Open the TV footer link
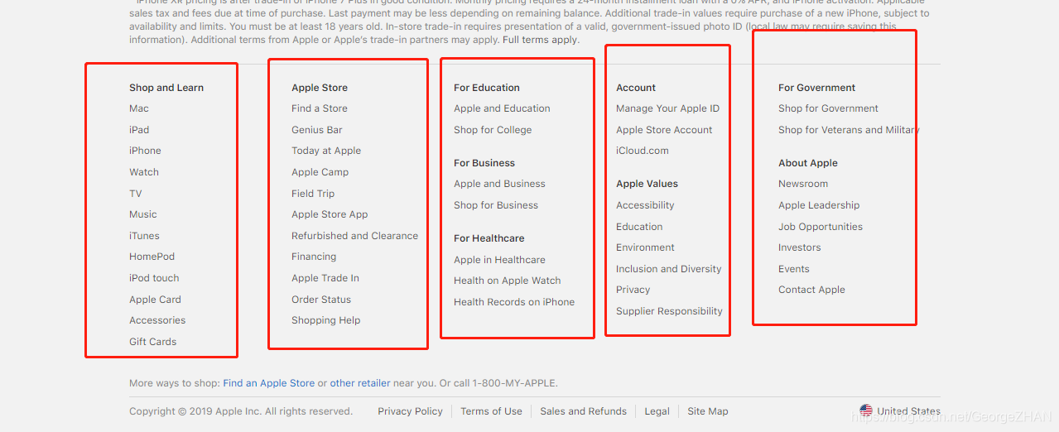This screenshot has width=1059, height=432. (136, 194)
